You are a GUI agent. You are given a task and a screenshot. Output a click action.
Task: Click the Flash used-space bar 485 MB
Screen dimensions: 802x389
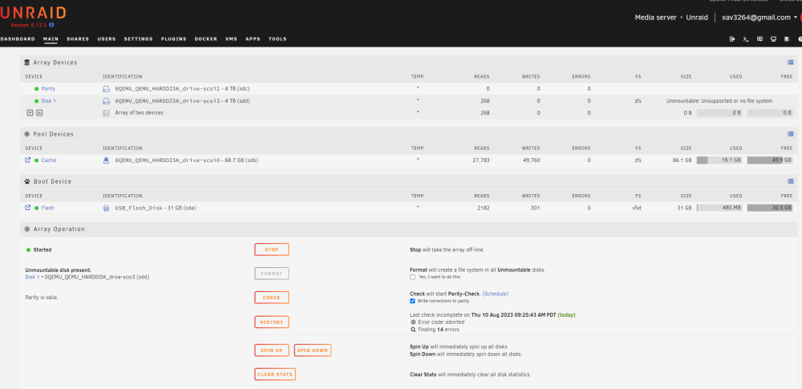coord(719,208)
